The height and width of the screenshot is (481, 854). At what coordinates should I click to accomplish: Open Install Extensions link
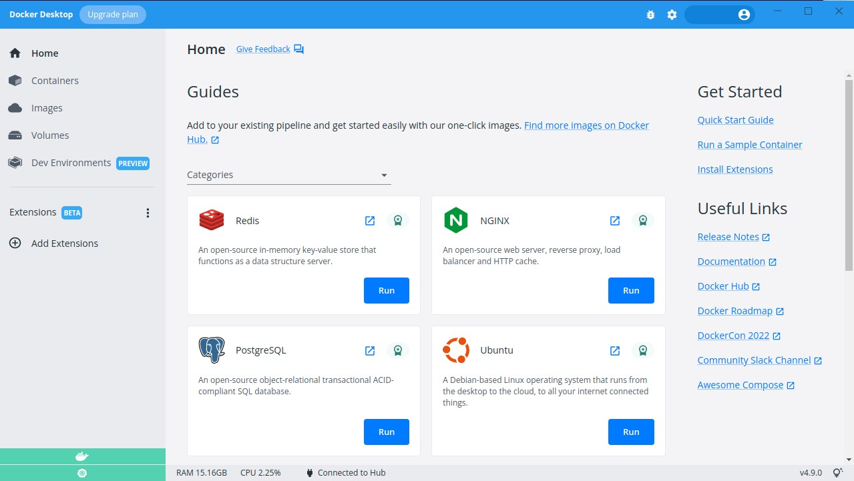[735, 169]
